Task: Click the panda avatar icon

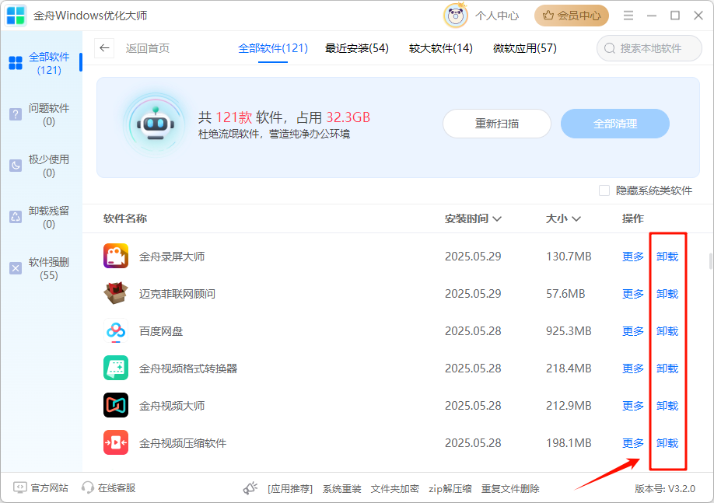Action: coord(455,16)
